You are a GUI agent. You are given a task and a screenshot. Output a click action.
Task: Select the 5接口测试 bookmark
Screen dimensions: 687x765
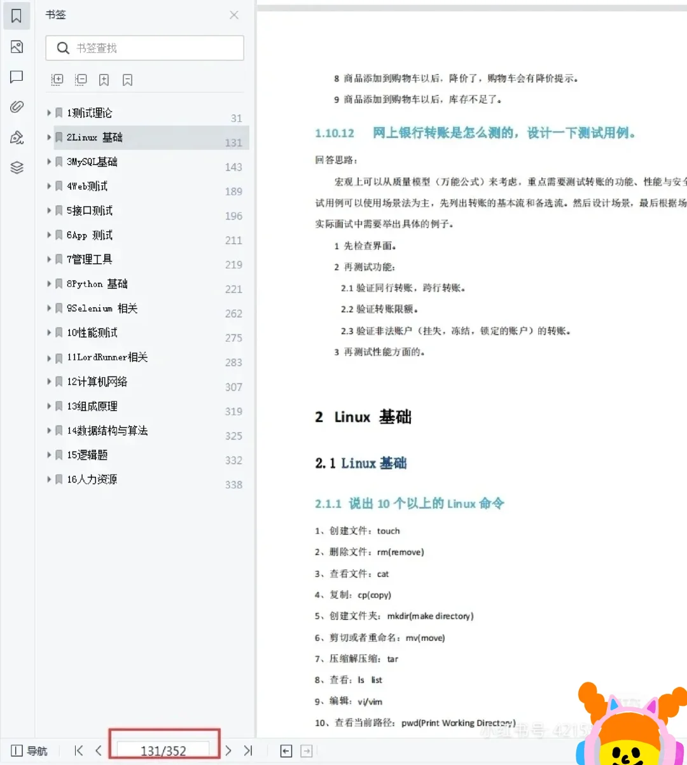click(89, 210)
